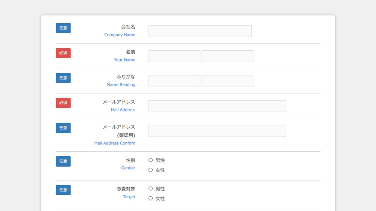The width and height of the screenshot is (376, 211).
Task: Click the Mail Address input field
Action: [217, 106]
